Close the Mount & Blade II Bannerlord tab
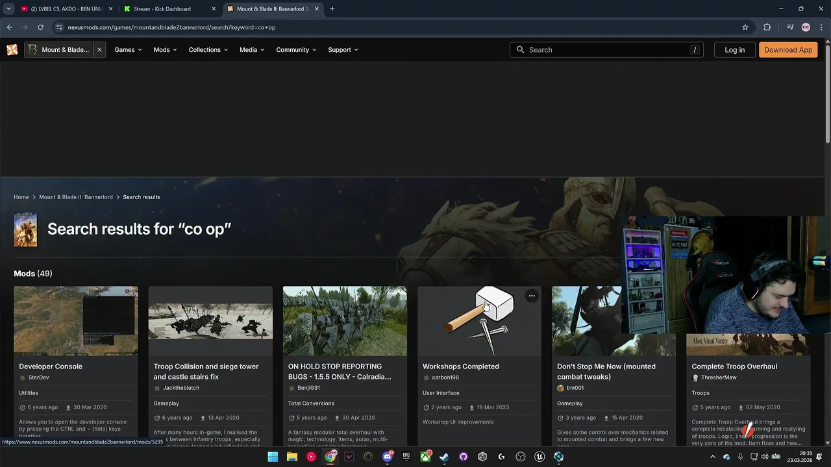This screenshot has height=467, width=831. pos(317,9)
